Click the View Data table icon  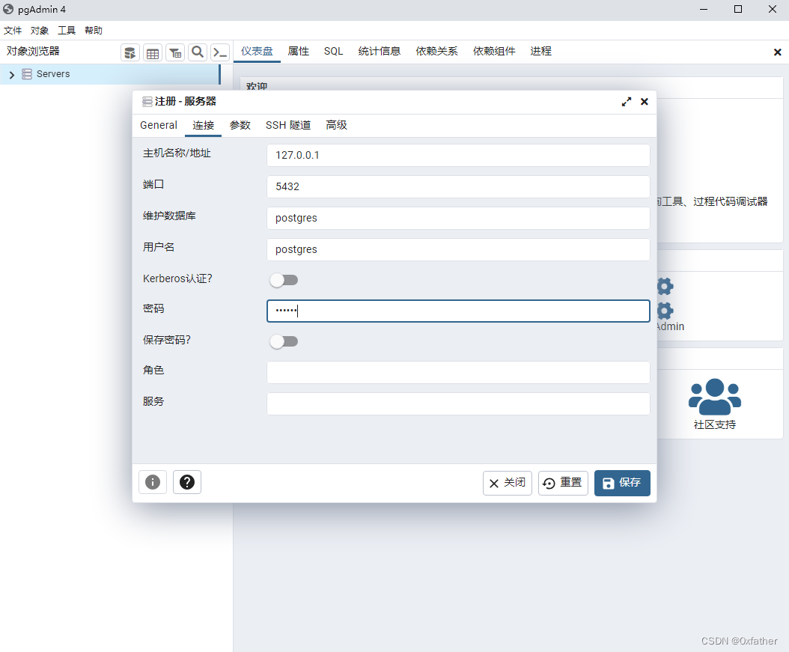[x=152, y=52]
